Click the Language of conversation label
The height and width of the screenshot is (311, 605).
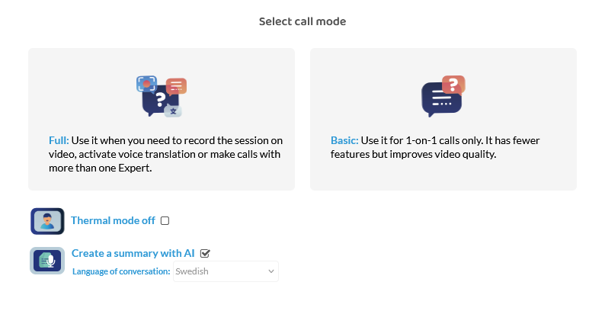[121, 271]
